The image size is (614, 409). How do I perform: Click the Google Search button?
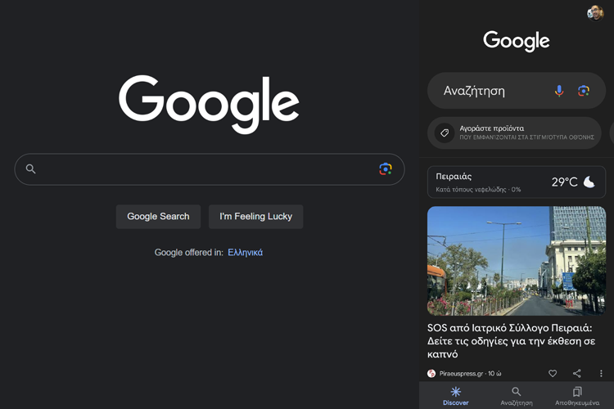[x=158, y=217]
